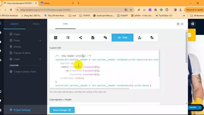
Task: Close the site settings panel
Action: tap(182, 24)
